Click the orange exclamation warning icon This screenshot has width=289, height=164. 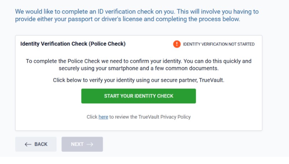click(x=177, y=44)
